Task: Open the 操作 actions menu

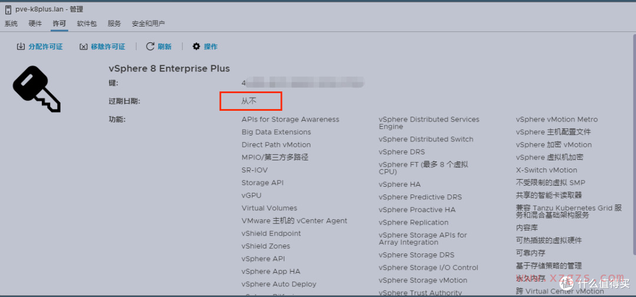Action: 211,47
